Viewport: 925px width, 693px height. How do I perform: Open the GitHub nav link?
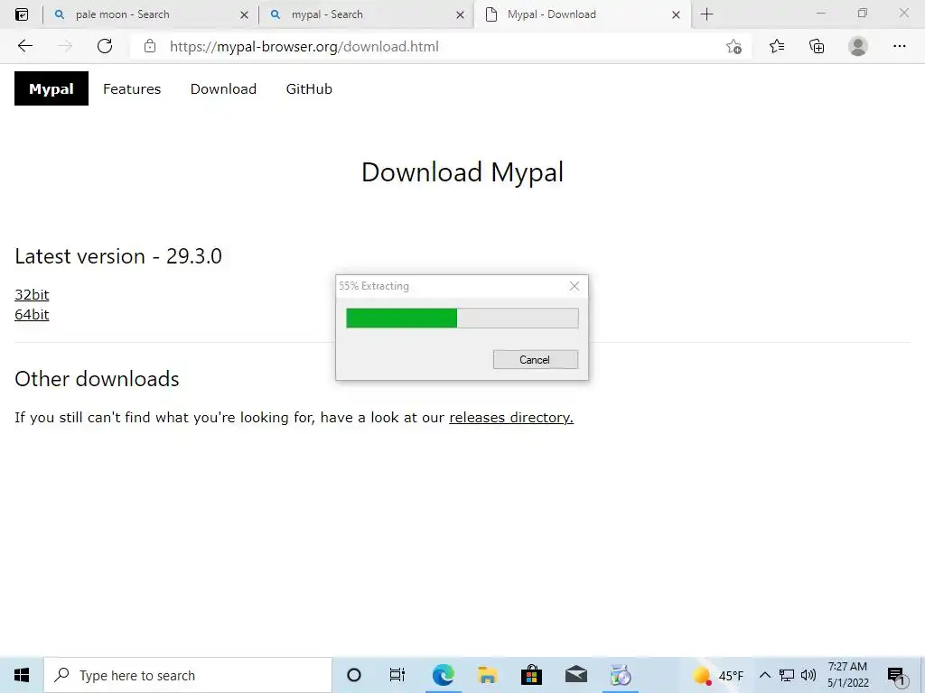pos(309,89)
